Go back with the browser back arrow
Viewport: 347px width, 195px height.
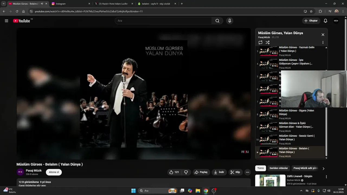(x=4, y=11)
